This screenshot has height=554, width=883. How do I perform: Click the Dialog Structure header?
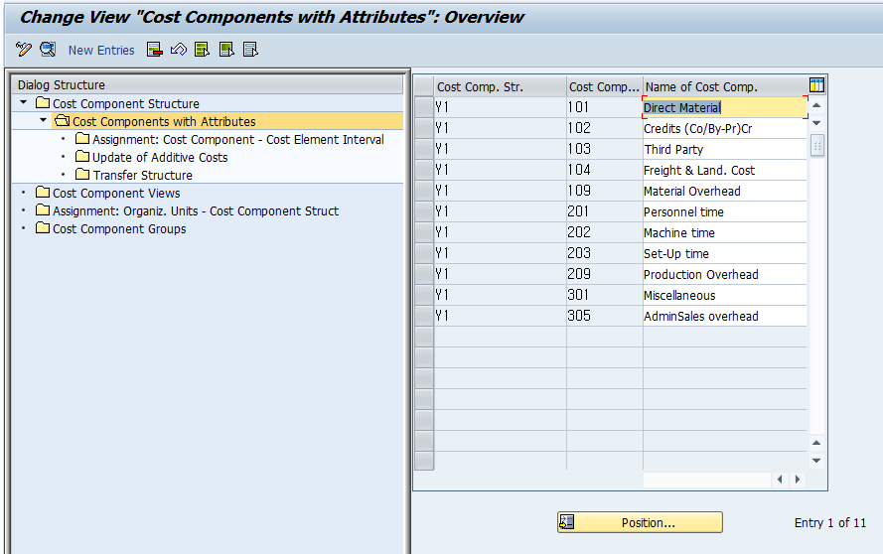[208, 85]
